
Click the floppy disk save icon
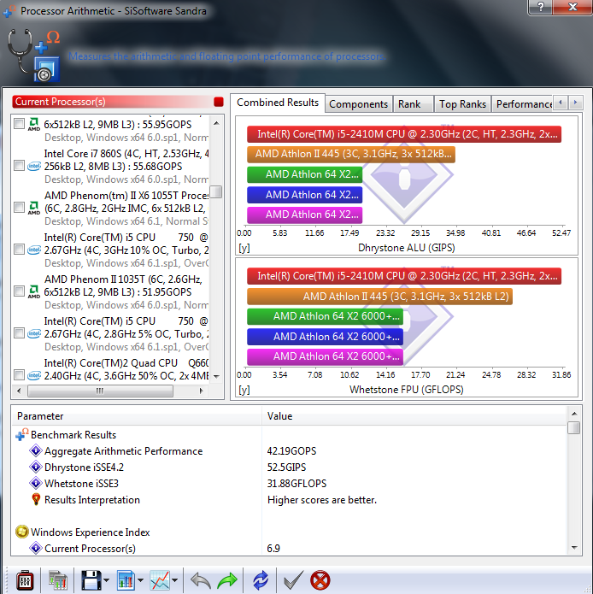pos(91,580)
